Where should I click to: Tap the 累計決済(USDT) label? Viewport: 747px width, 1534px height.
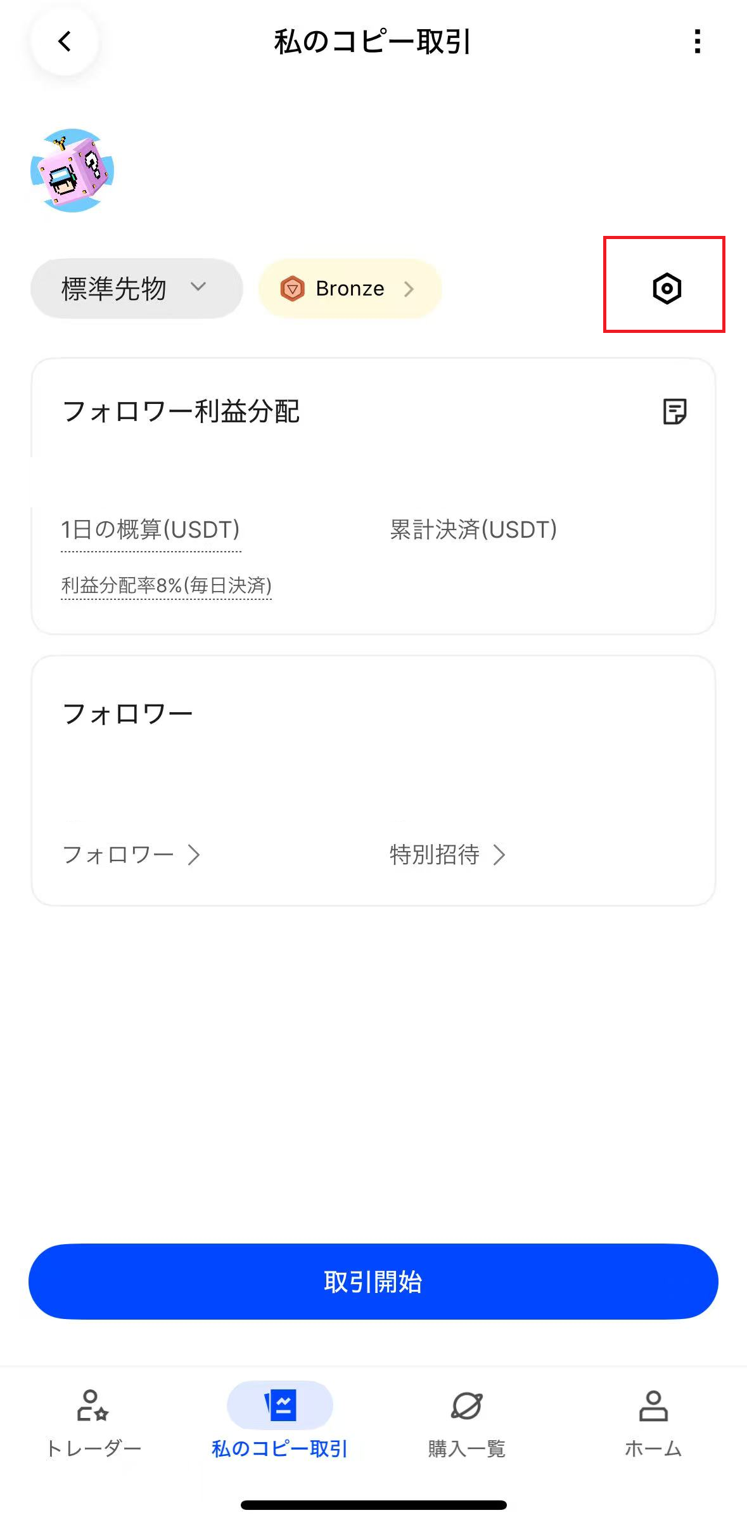[473, 530]
